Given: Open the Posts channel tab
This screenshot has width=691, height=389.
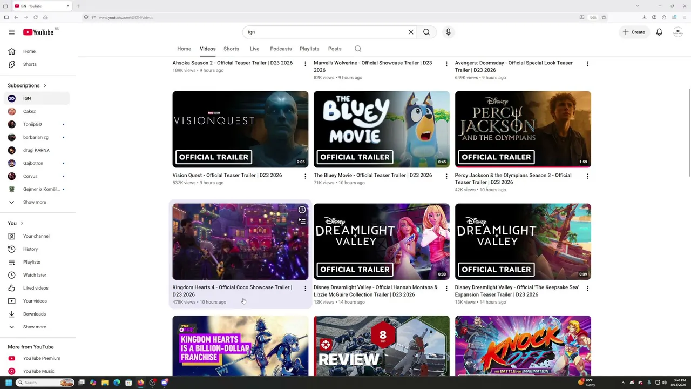Looking at the screenshot, I should [335, 49].
